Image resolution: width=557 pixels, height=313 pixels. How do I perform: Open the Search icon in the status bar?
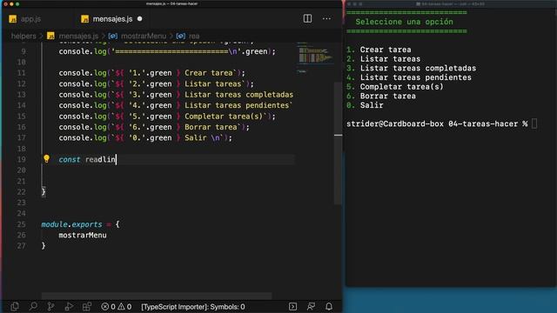(x=33, y=307)
